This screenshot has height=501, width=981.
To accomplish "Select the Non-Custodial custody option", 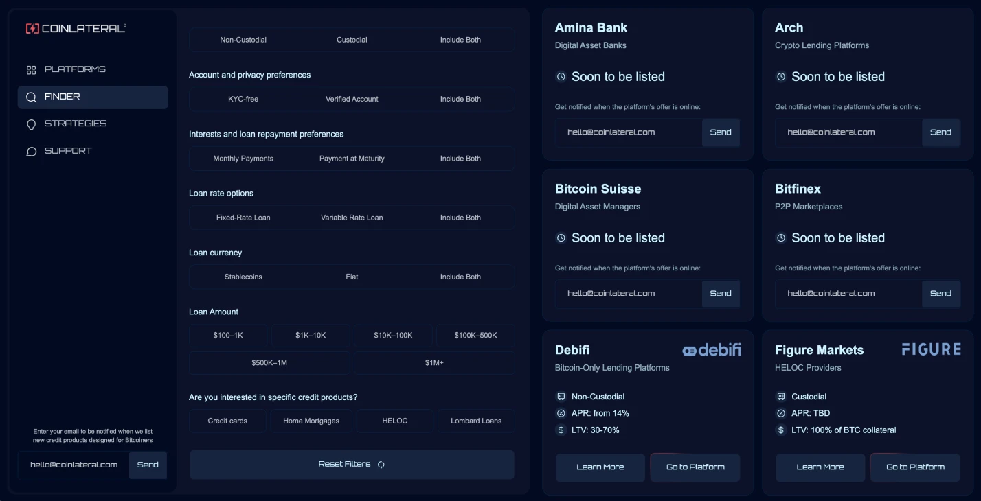I will click(x=243, y=40).
